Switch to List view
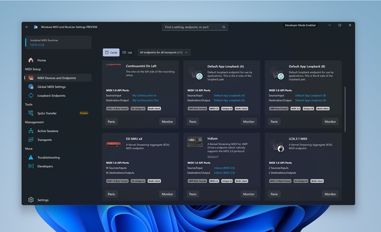The height and width of the screenshot is (232, 381). 127,52
